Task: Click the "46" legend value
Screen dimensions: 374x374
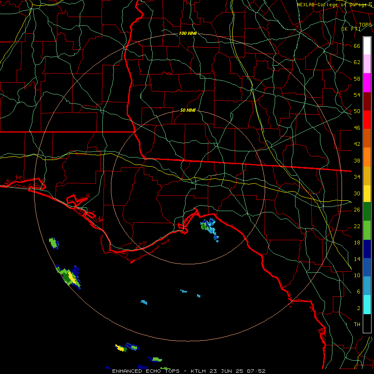Action: click(x=357, y=128)
